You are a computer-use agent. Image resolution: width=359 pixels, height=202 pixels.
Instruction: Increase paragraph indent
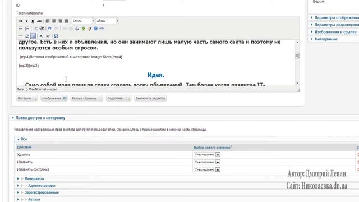42,29
